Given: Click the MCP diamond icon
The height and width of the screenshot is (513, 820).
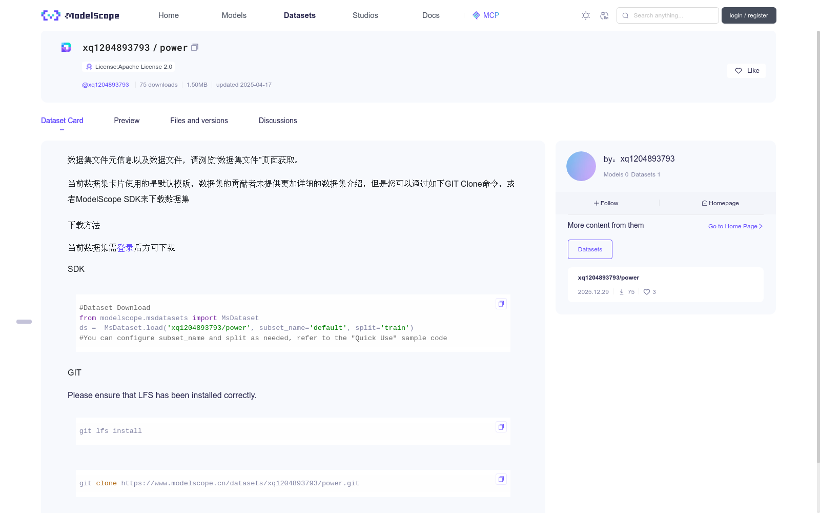Looking at the screenshot, I should coord(476,15).
